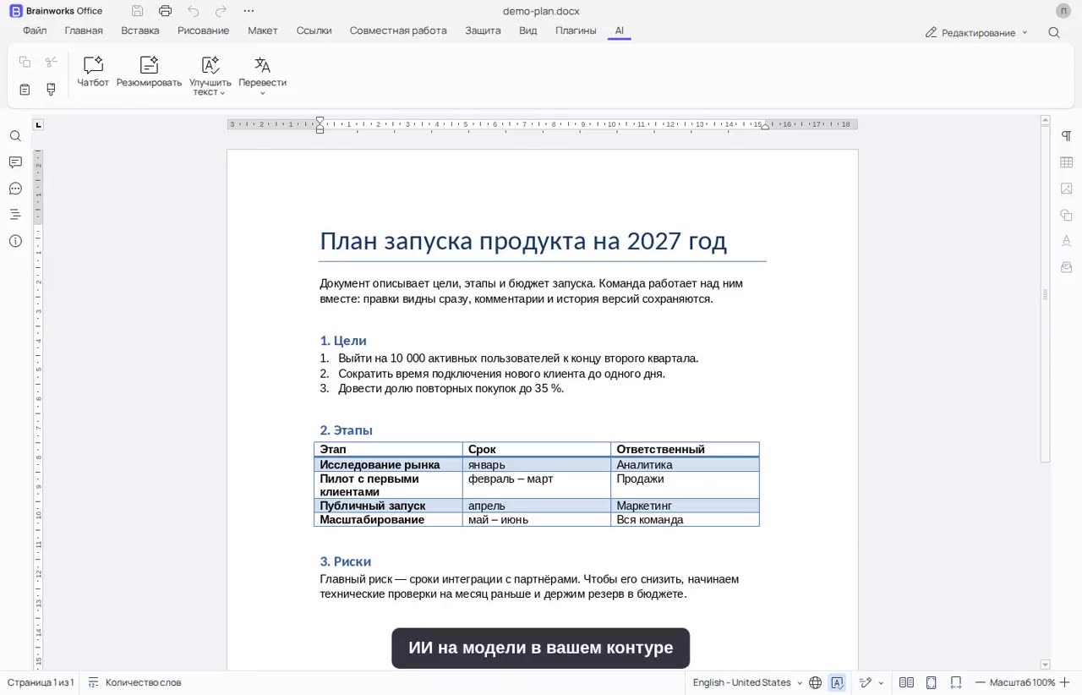1082x695 pixels.
Task: Open the Find panel in left sidebar
Action: click(x=15, y=136)
